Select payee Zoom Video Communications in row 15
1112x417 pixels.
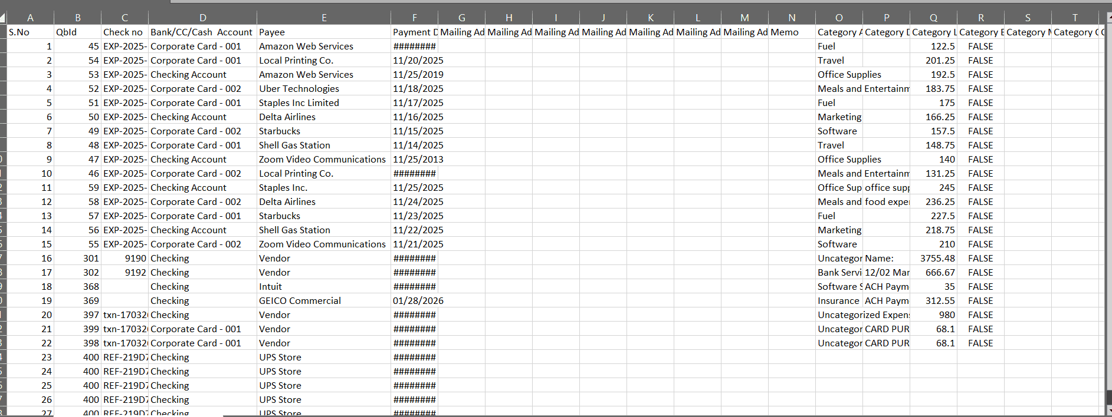[324, 244]
